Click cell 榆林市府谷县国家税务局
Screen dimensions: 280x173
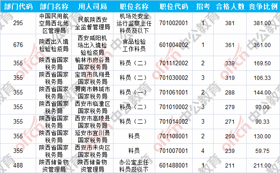[x=92, y=63]
